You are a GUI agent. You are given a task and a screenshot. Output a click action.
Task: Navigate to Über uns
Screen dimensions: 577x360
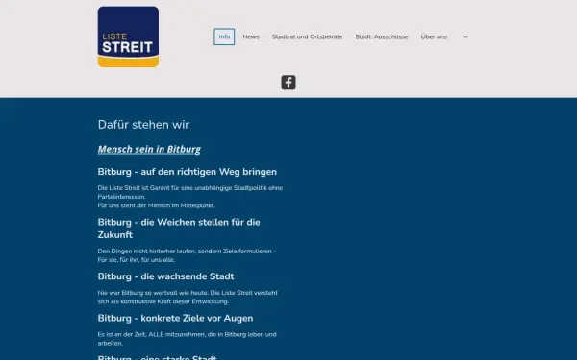pyautogui.click(x=434, y=36)
